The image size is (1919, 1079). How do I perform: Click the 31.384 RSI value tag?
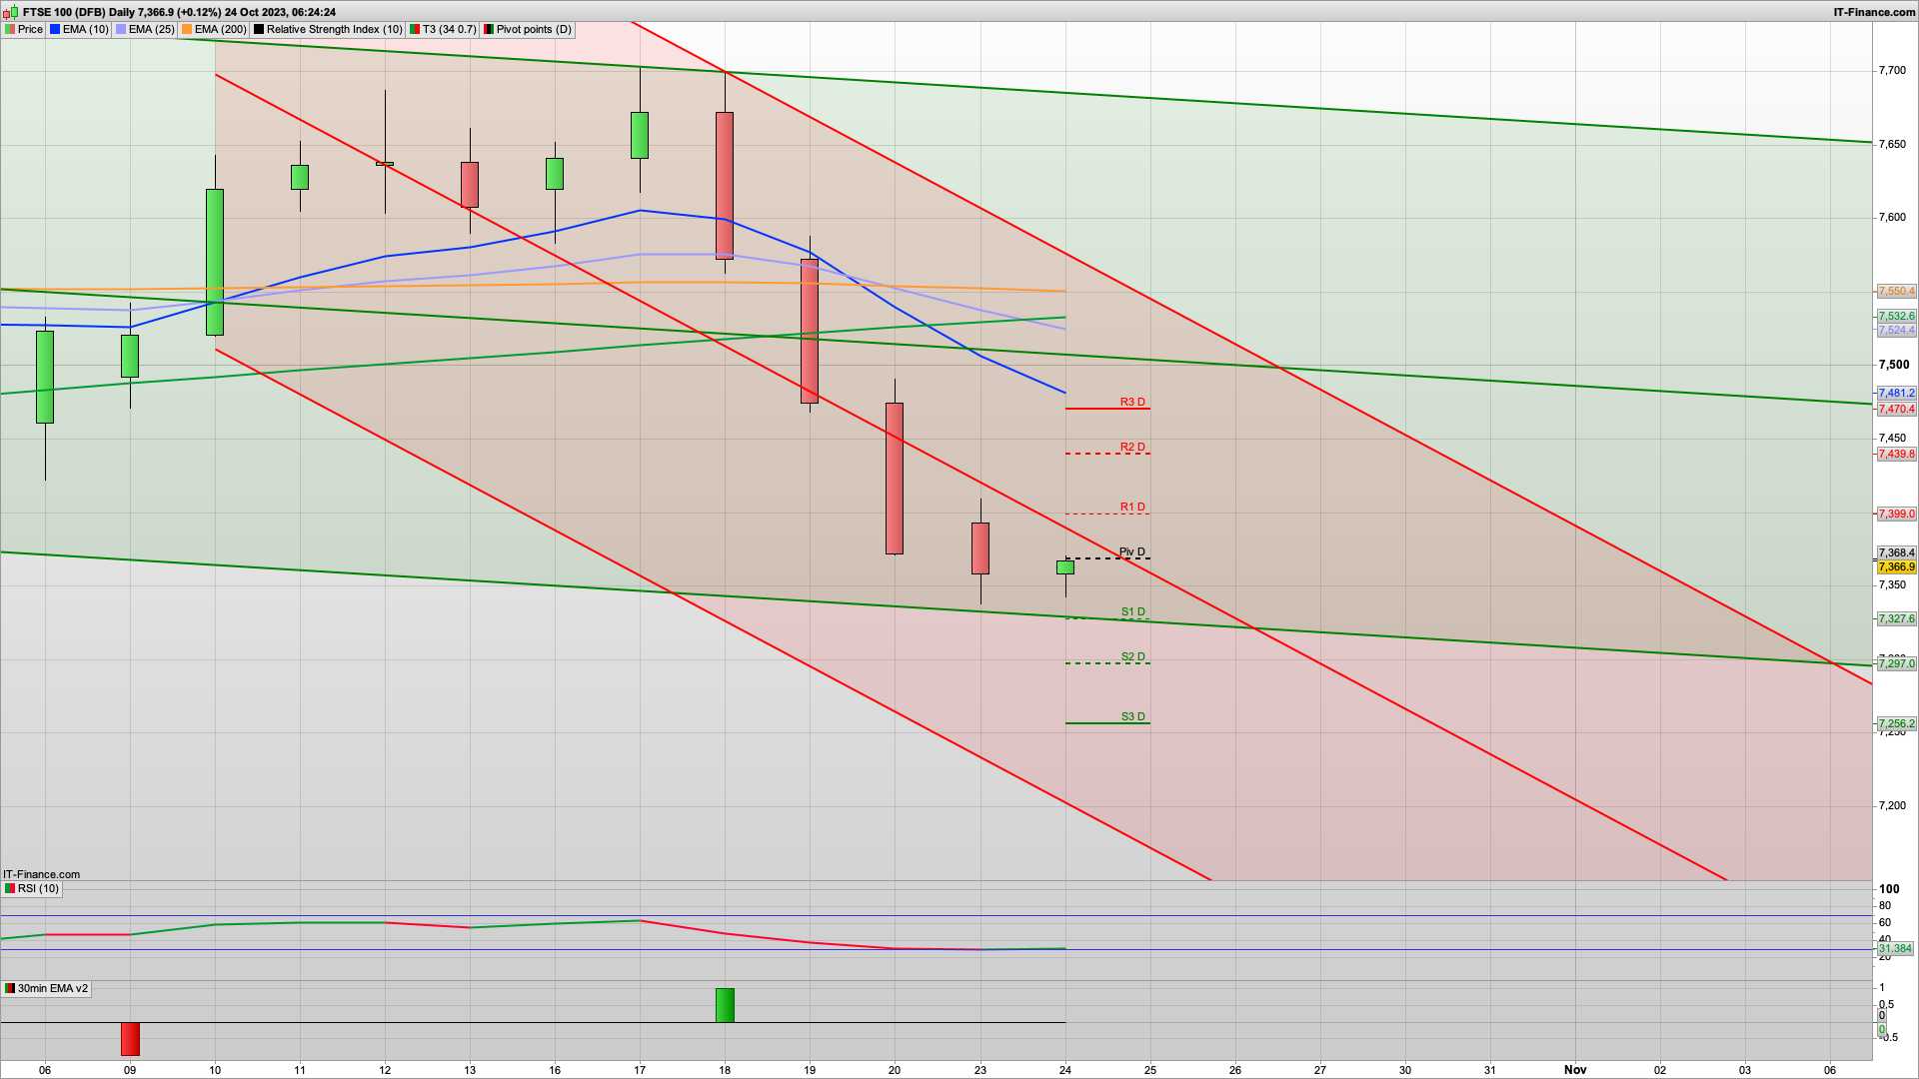coord(1896,948)
